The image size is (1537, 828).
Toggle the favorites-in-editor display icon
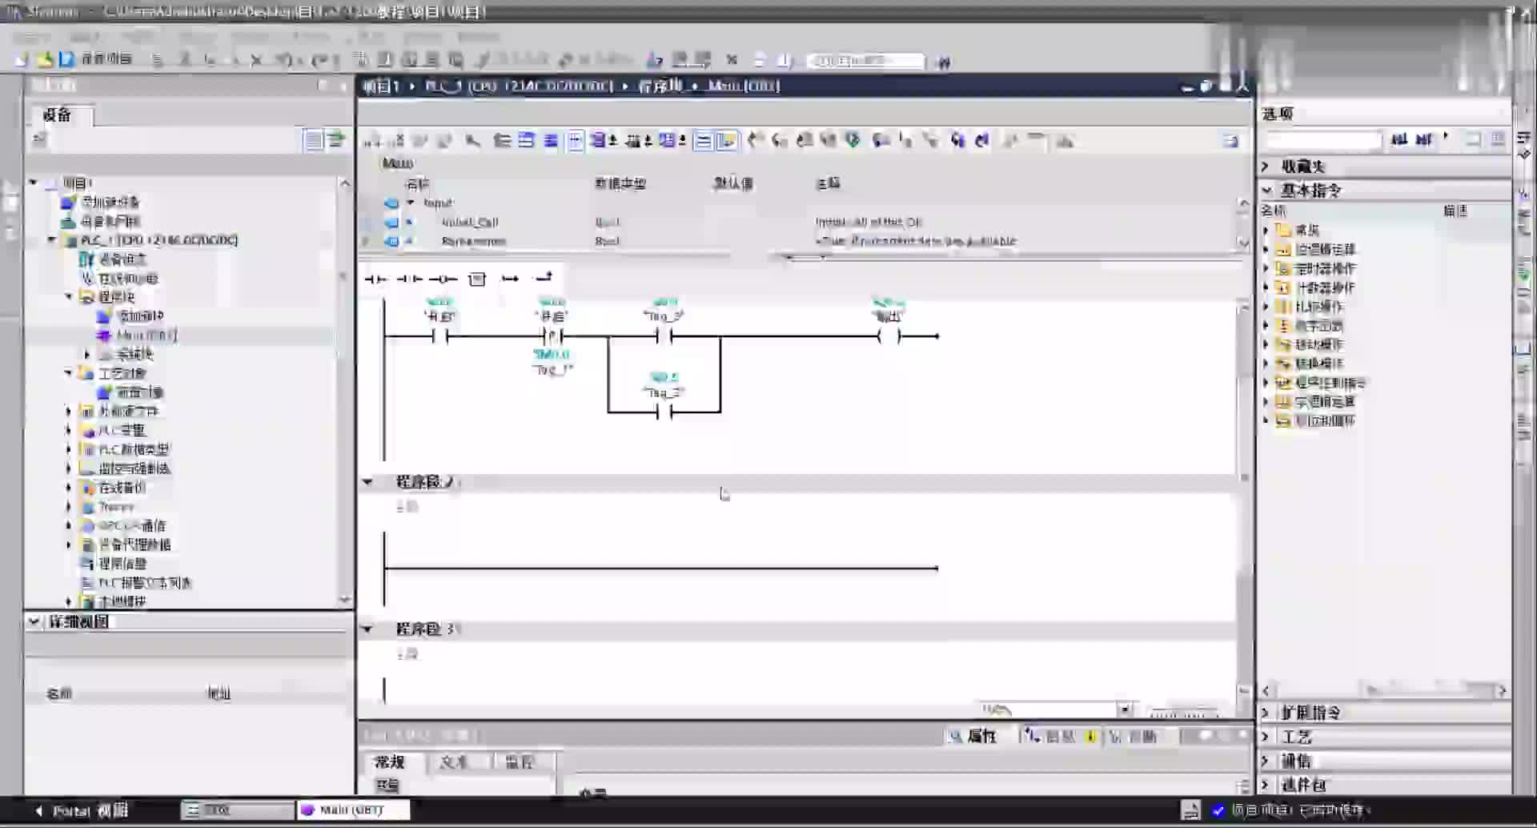pos(727,142)
